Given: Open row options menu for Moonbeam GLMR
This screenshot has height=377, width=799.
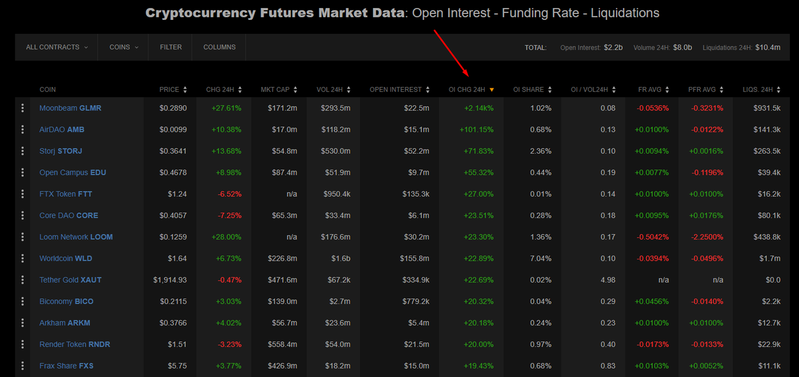Looking at the screenshot, I should 23,108.
